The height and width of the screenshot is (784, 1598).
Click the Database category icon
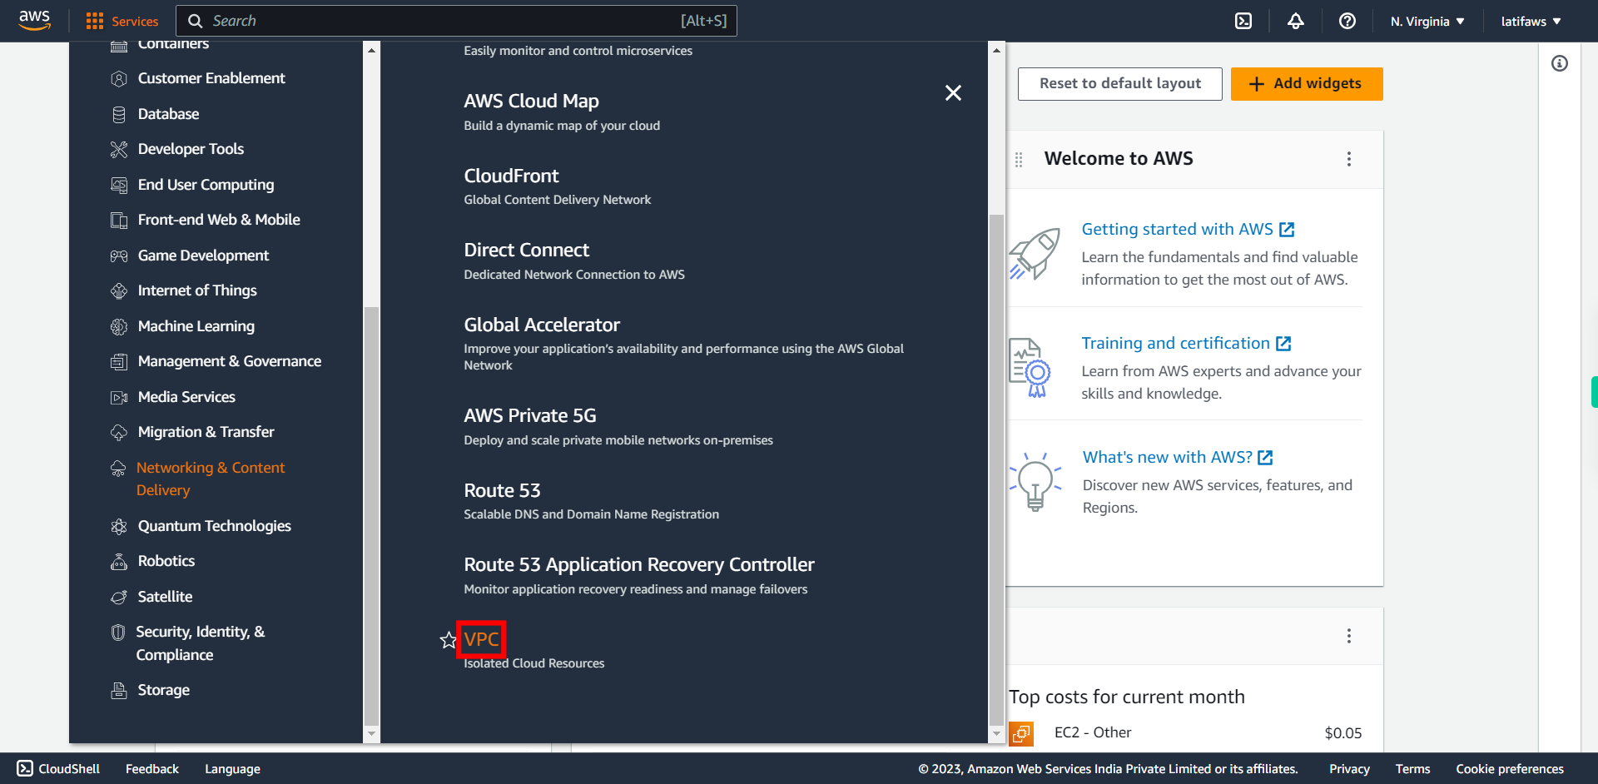pyautogui.click(x=119, y=114)
